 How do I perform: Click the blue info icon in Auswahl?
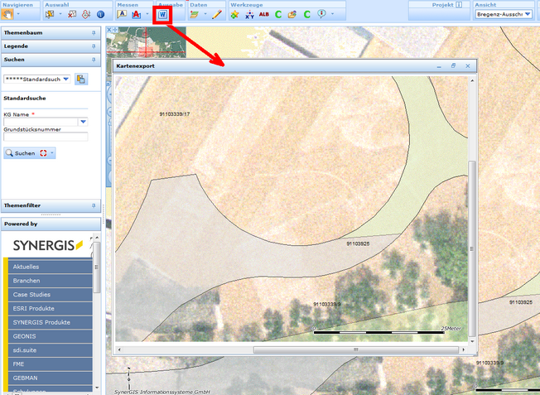click(100, 14)
